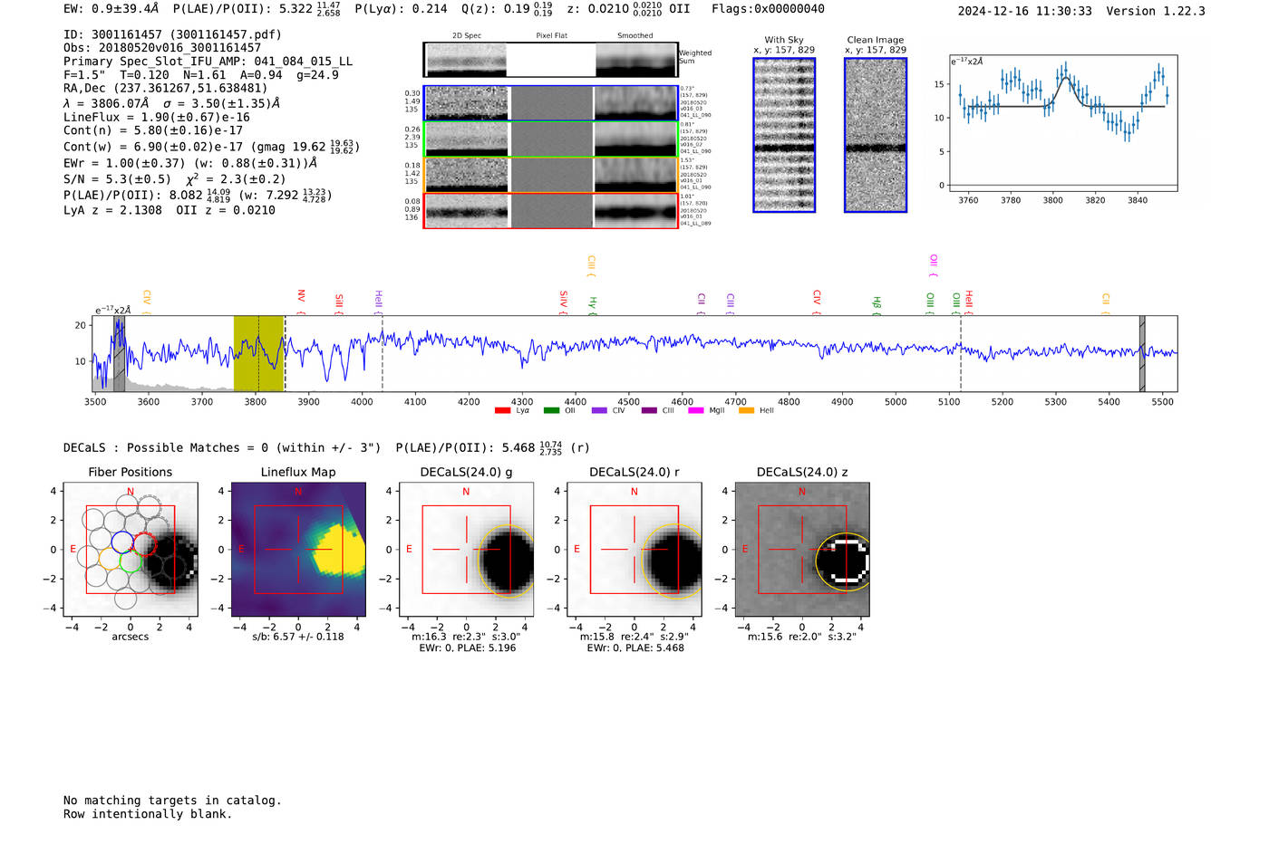Image resolution: width=1269 pixels, height=863 pixels.
Task: Click the LyA z = 2.1308 text
Action: [x=112, y=210]
